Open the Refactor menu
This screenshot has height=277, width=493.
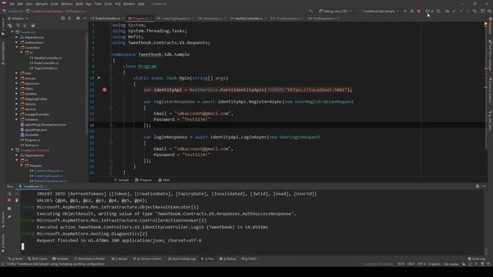(67, 4)
